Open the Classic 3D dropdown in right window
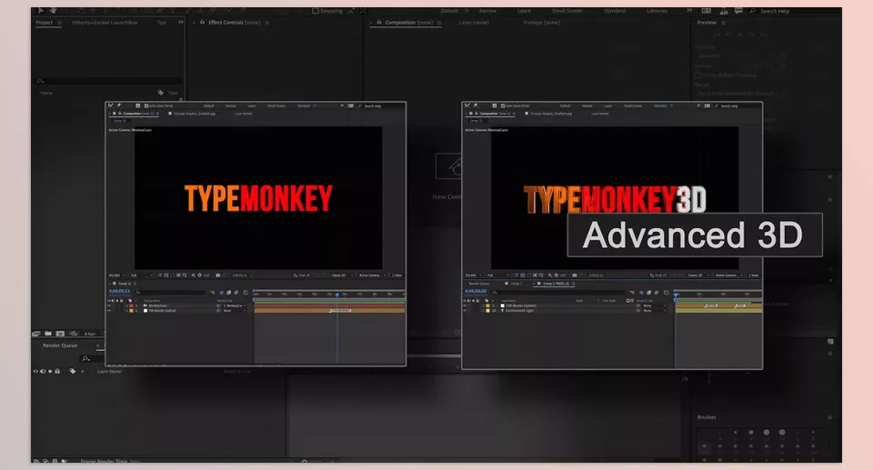 pos(697,275)
